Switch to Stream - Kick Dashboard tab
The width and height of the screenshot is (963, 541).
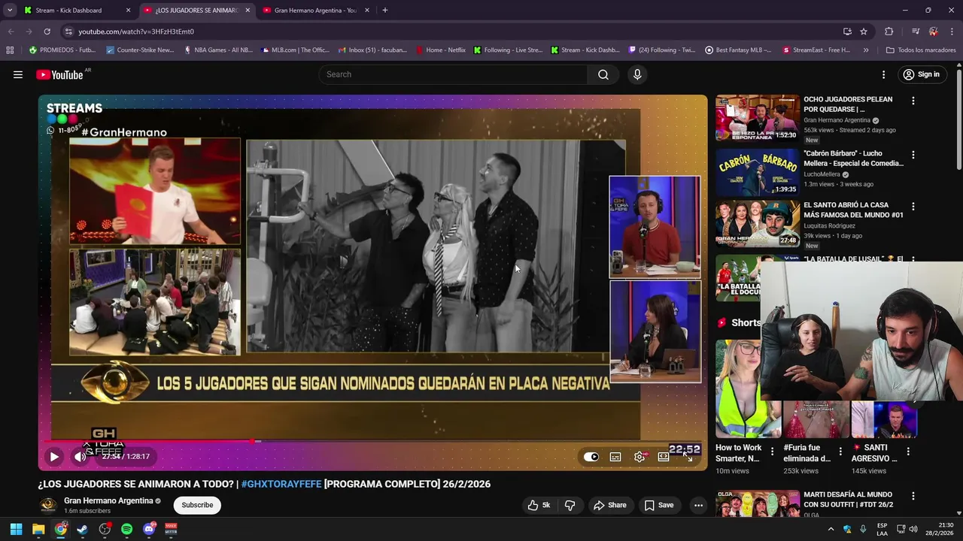75,11
